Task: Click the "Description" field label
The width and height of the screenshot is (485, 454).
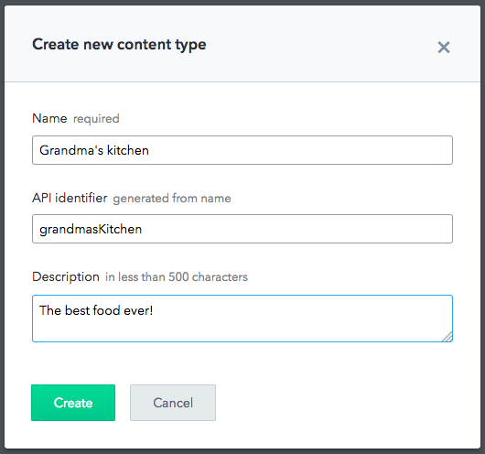Action: click(x=66, y=276)
